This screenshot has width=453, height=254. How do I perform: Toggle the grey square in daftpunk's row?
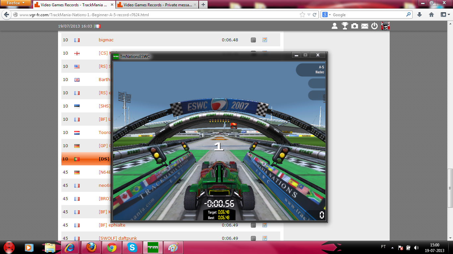[x=253, y=238]
